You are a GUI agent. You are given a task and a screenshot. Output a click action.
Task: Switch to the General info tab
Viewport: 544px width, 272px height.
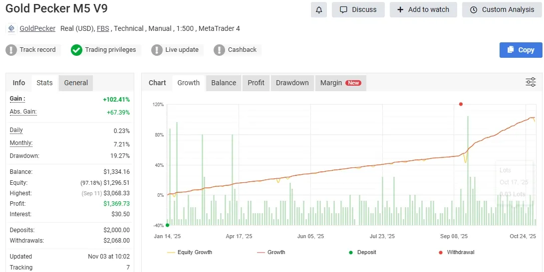pos(76,83)
